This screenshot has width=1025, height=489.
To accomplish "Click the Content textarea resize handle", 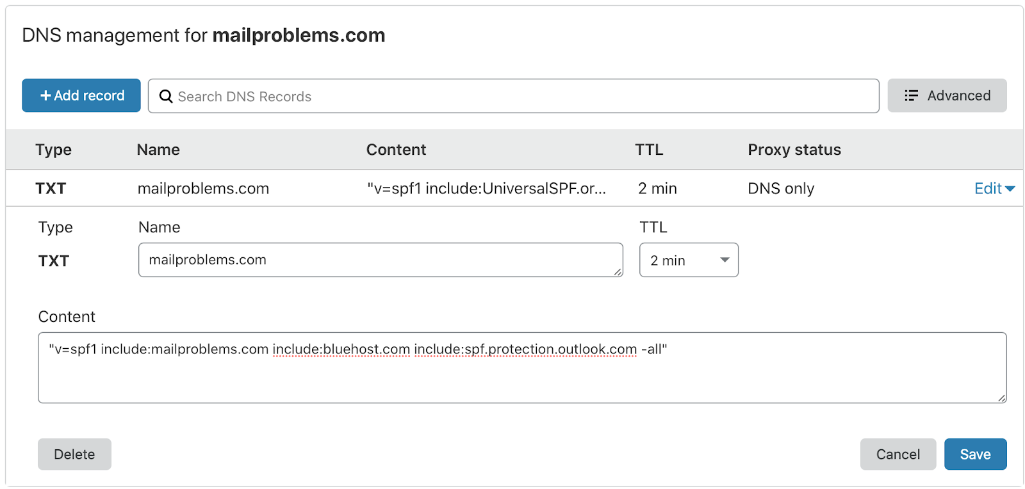I will tap(1001, 398).
